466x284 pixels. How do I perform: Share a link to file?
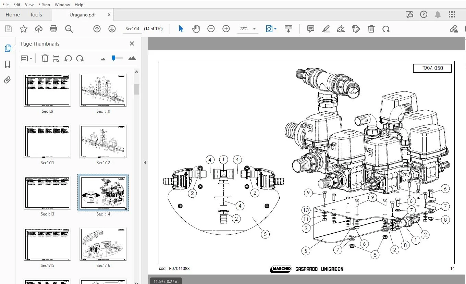(454, 29)
